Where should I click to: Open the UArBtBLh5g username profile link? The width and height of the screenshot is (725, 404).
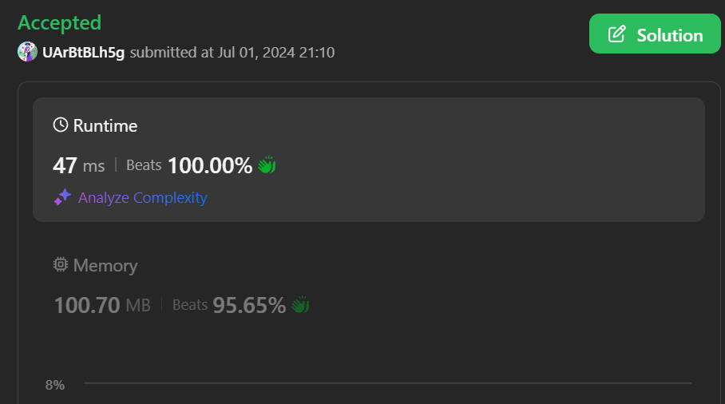click(83, 52)
